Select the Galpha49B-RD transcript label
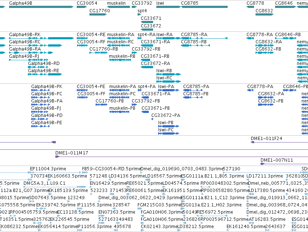Image resolution: width=308 pixels, height=232 pixels. click(x=43, y=64)
